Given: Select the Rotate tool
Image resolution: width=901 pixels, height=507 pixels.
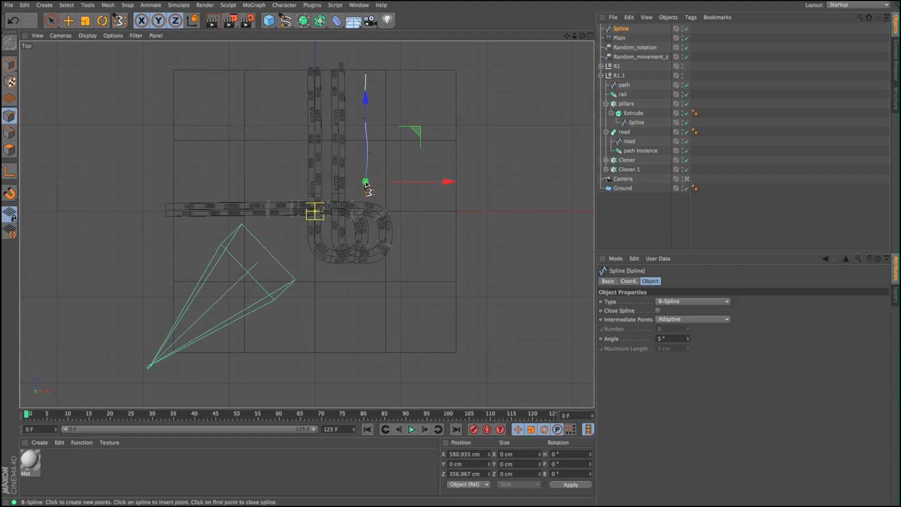Looking at the screenshot, I should 102,21.
